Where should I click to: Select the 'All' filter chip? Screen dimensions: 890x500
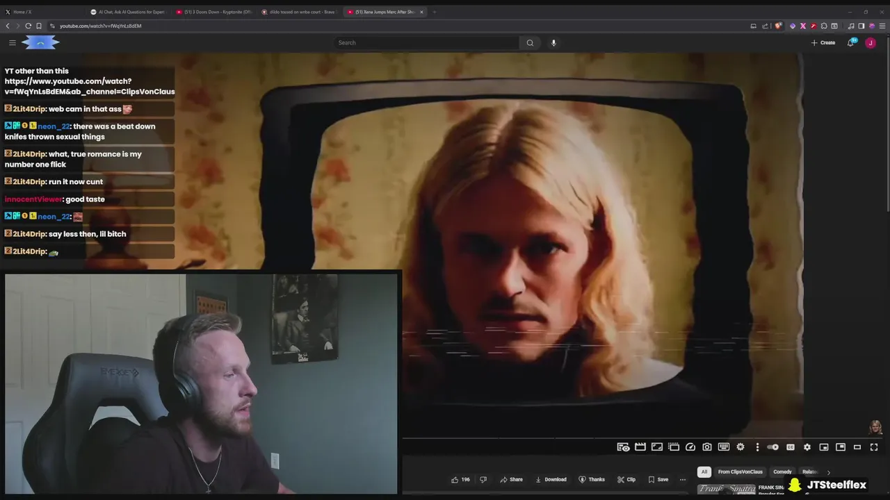click(704, 472)
